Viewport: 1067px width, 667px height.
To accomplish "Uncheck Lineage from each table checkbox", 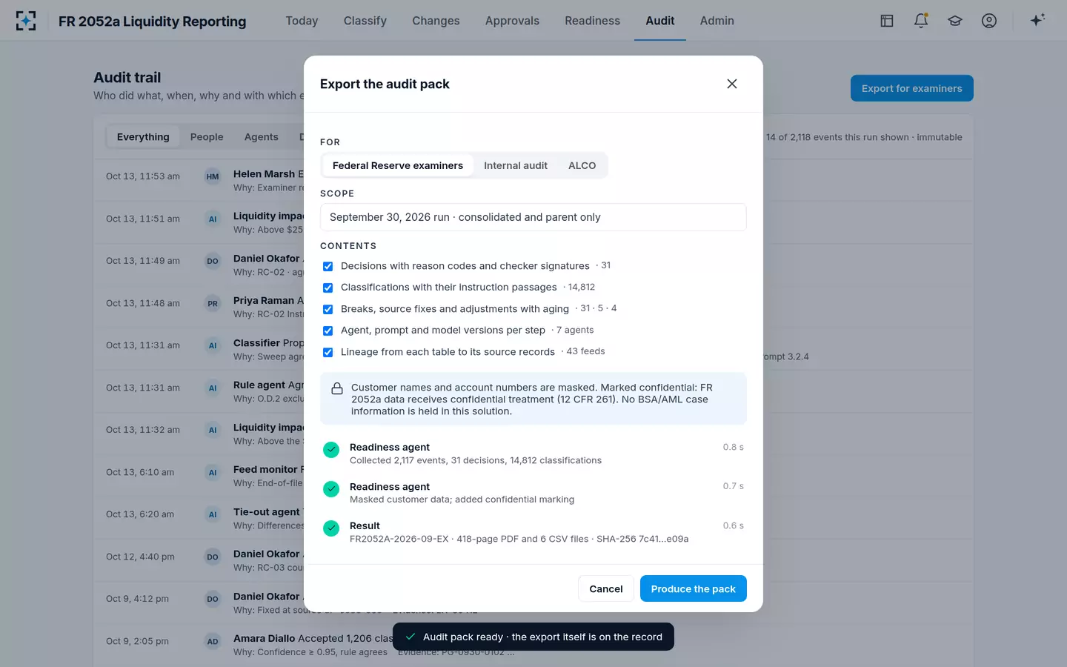I will (x=328, y=352).
